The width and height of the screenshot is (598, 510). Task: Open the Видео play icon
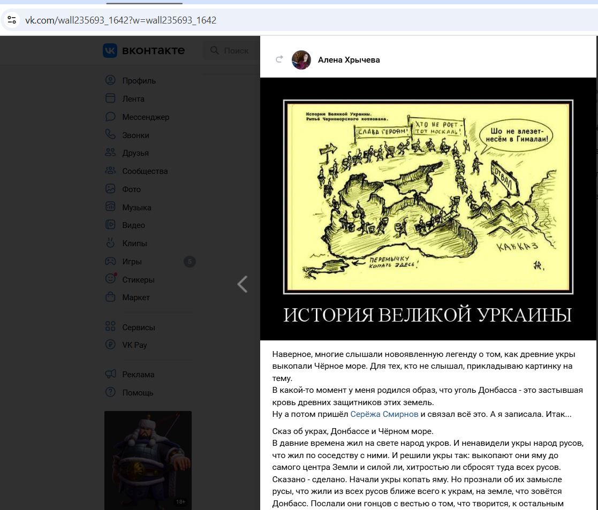[110, 225]
